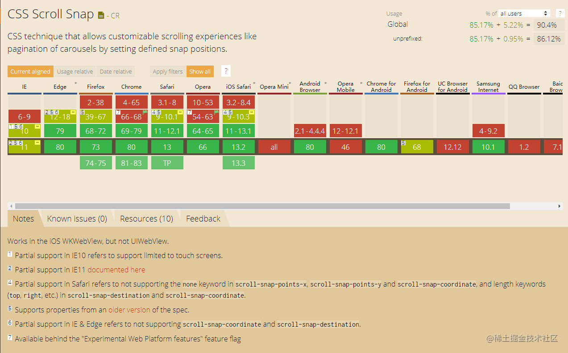Open the Notes tab
The height and width of the screenshot is (353, 568).
[24, 218]
